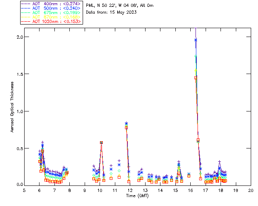Click the blue star peak marker near 16:20
The width and height of the screenshot is (258, 206).
click(196, 40)
